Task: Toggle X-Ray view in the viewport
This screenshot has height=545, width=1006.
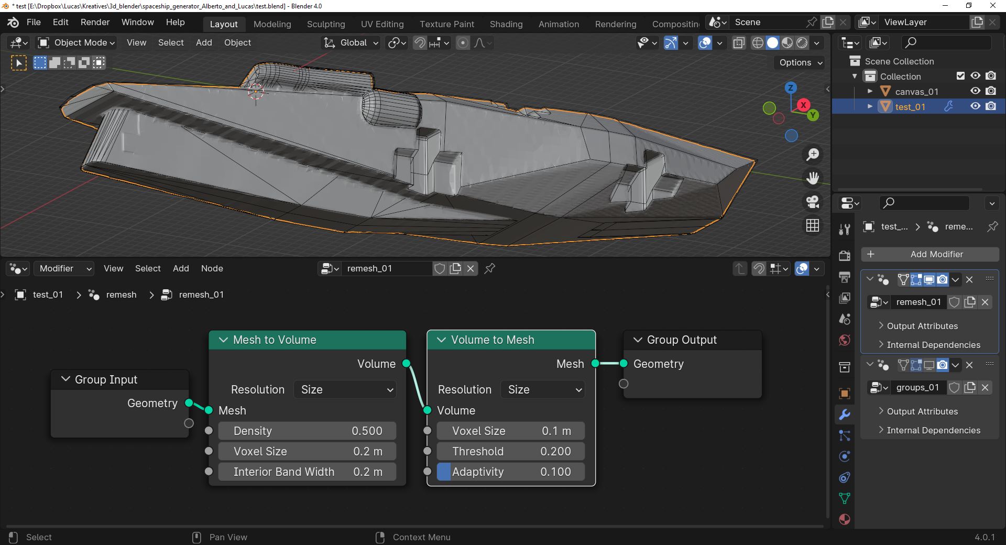Action: 739,43
